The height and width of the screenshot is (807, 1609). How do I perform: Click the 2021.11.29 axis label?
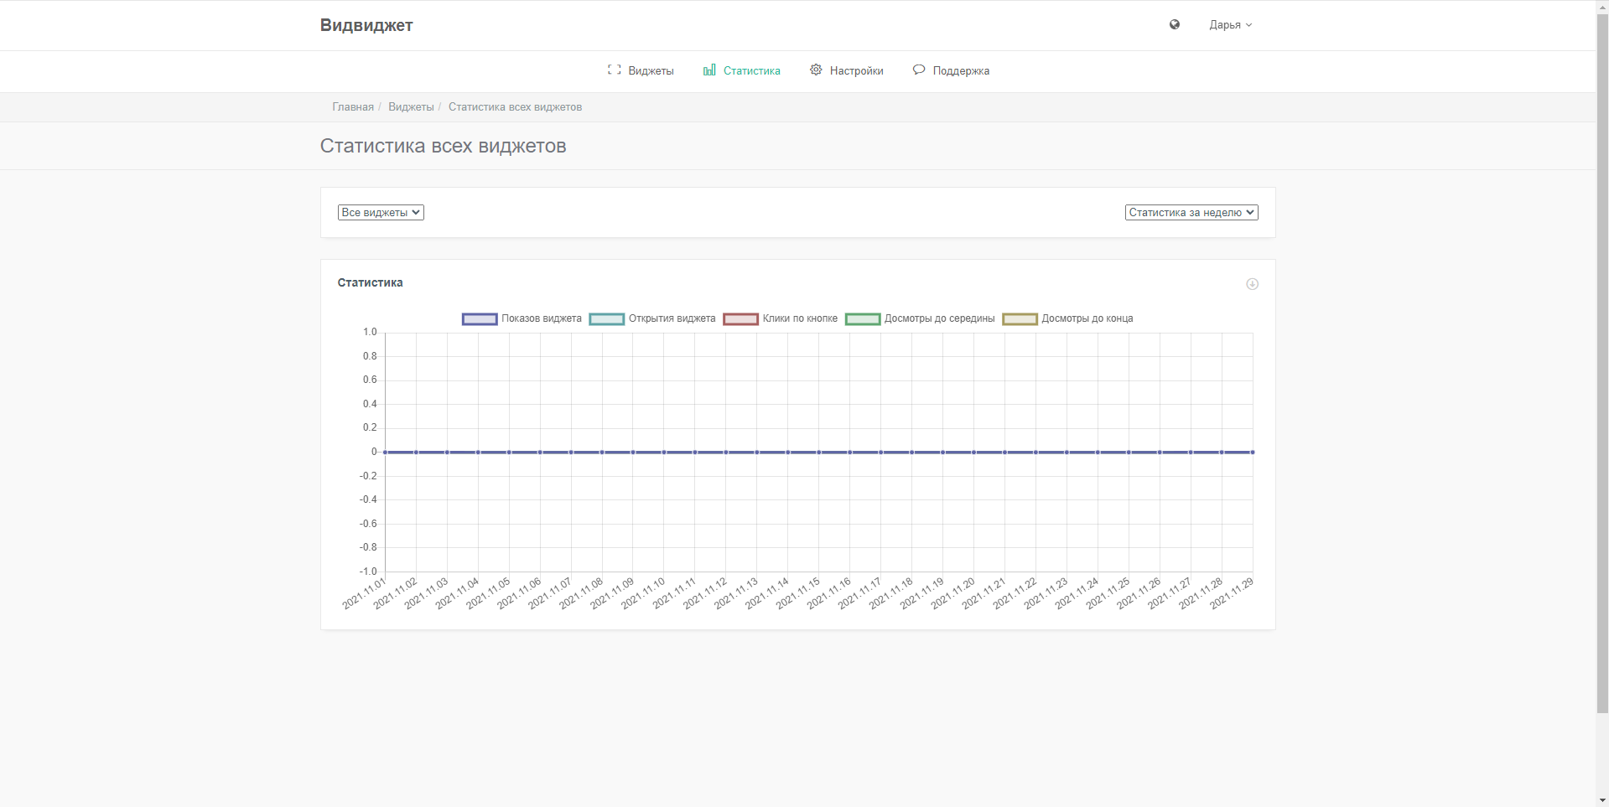pyautogui.click(x=1231, y=592)
